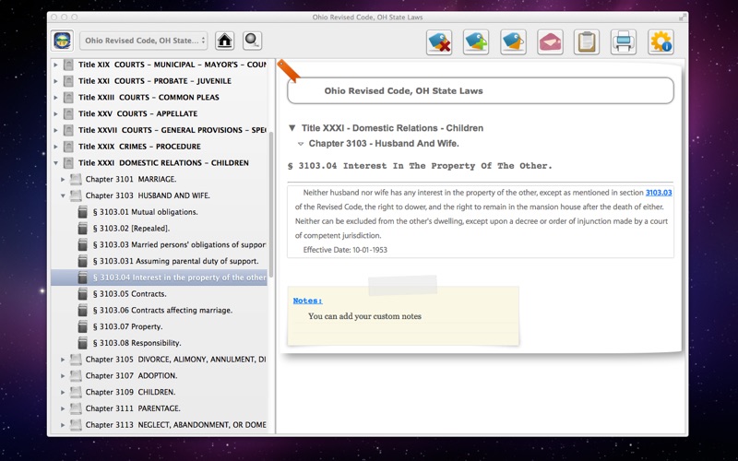Click the folder icon beside Chapter 3107 Adoption

pyautogui.click(x=76, y=376)
